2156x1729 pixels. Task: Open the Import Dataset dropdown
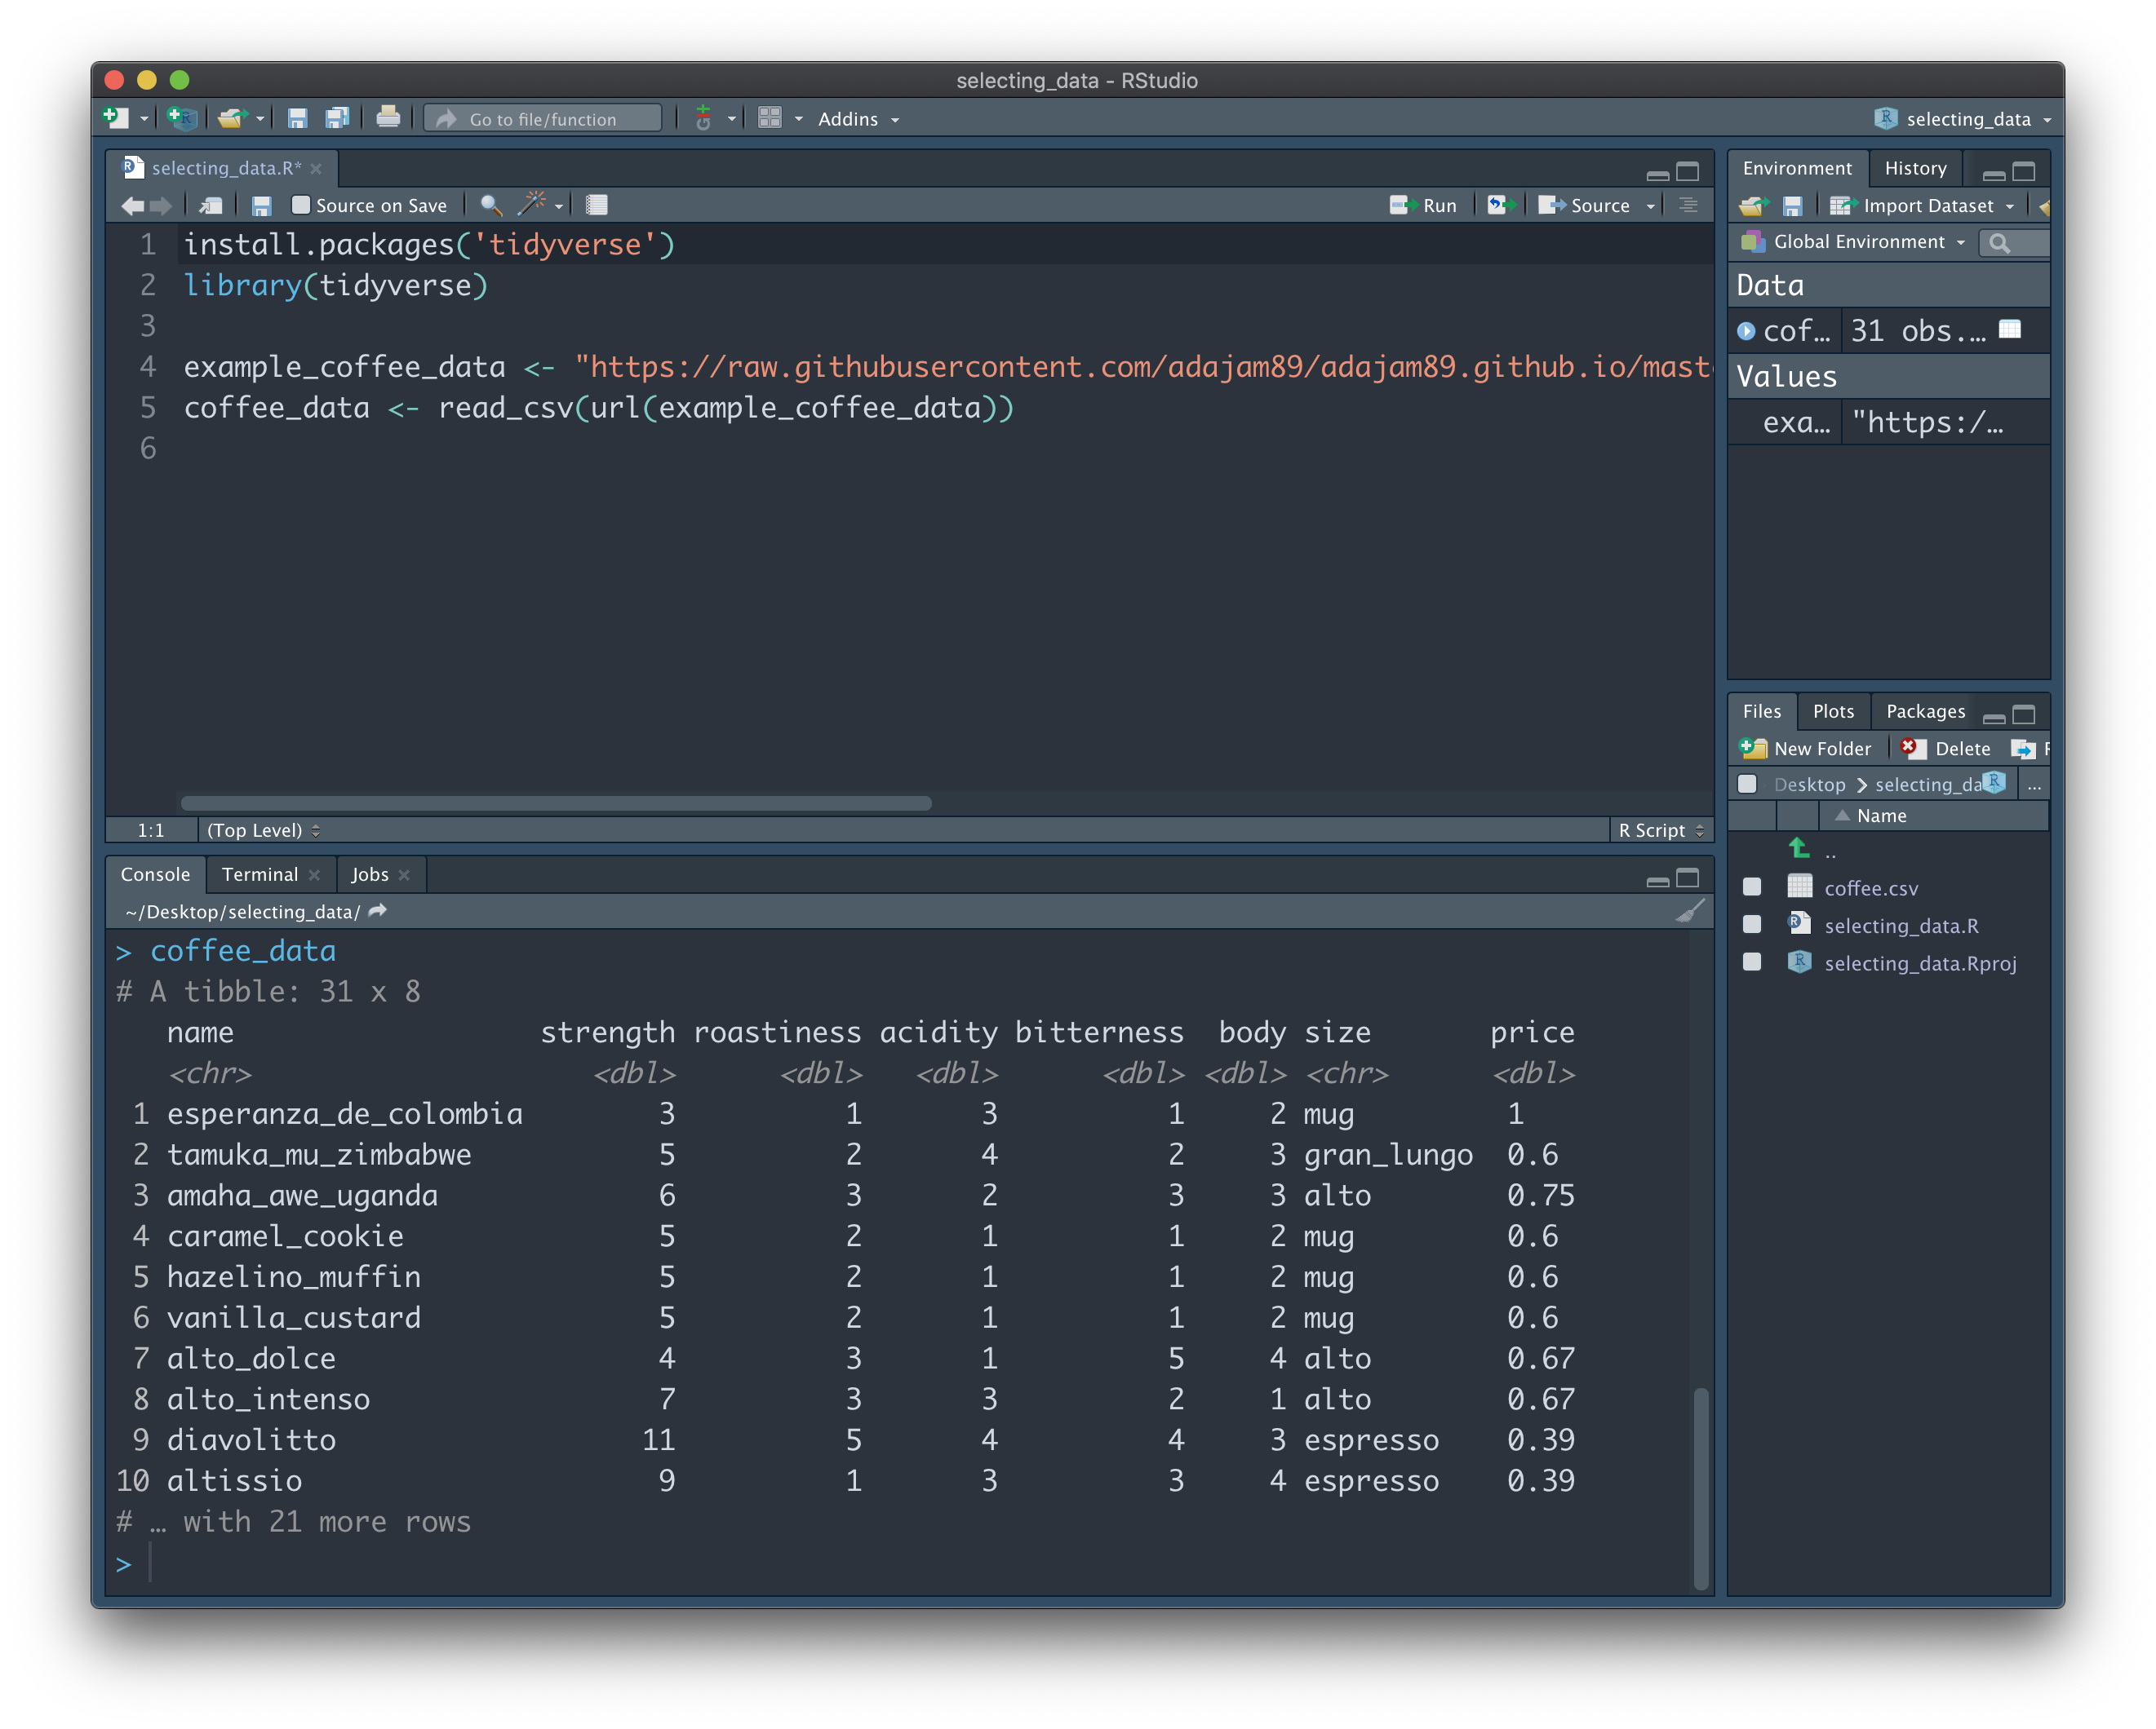click(1922, 206)
